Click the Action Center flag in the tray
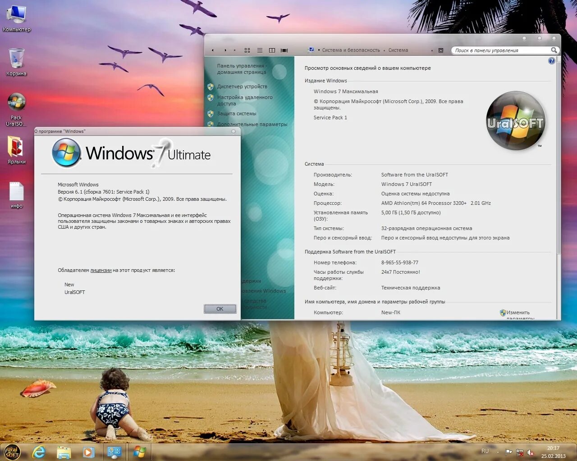Image resolution: width=577 pixels, height=461 pixels. (508, 452)
